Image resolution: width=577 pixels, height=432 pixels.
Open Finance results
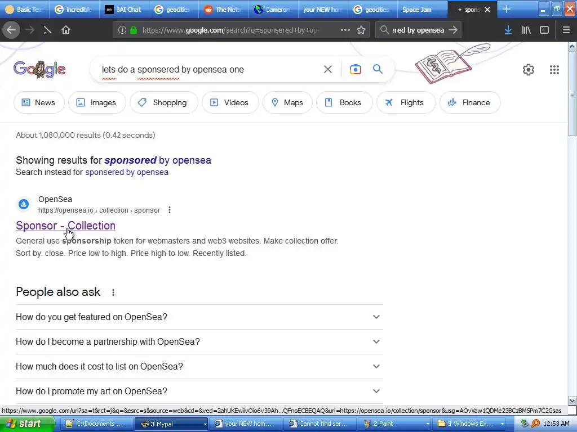point(470,102)
